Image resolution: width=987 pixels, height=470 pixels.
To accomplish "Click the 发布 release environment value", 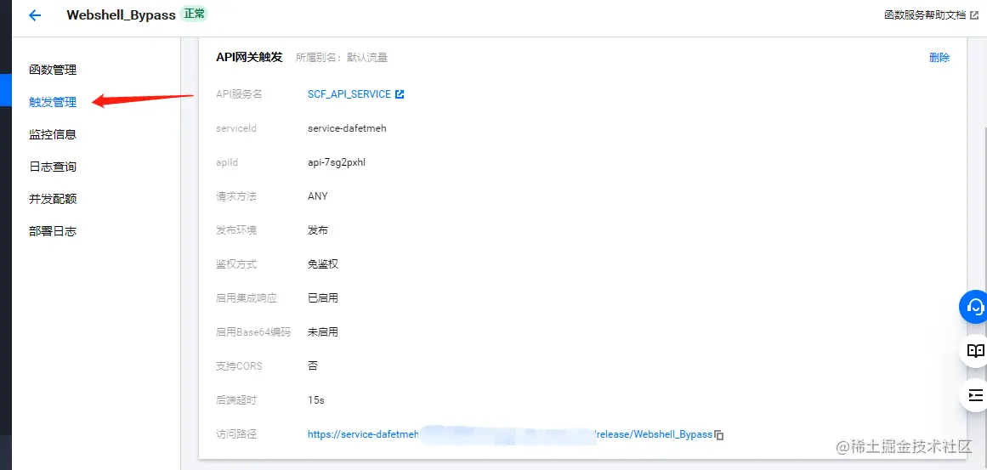I will (x=318, y=230).
